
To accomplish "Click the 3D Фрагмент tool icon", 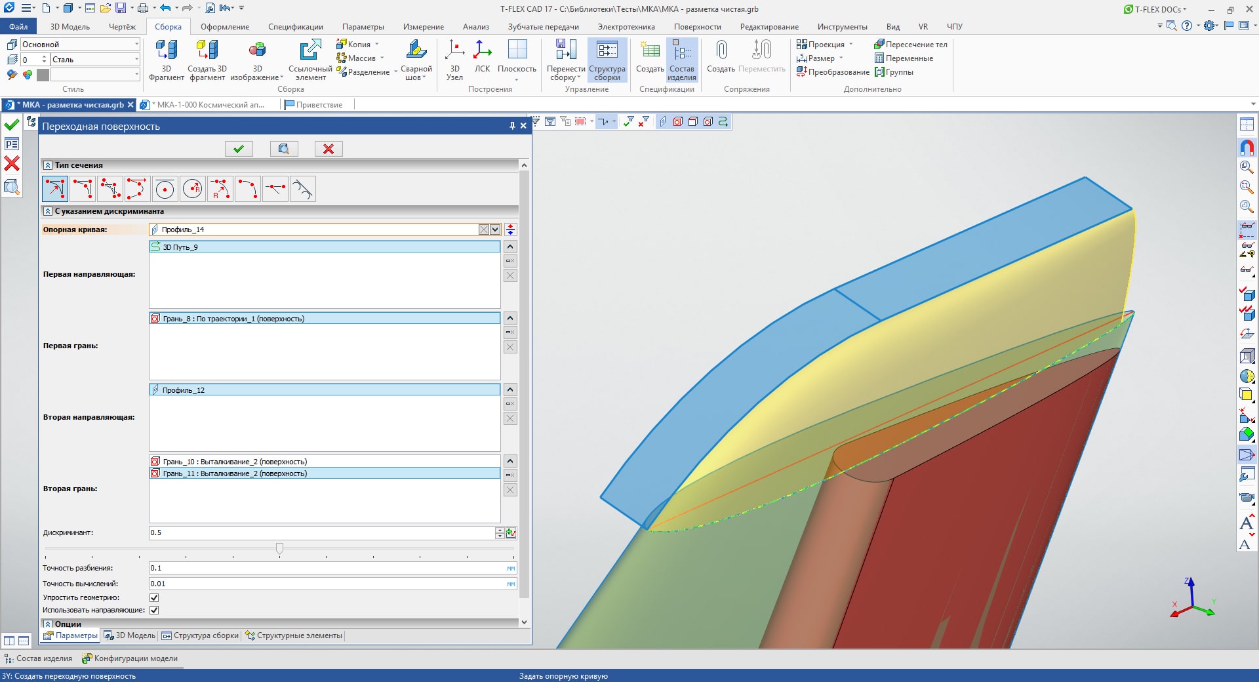I will coord(167,50).
